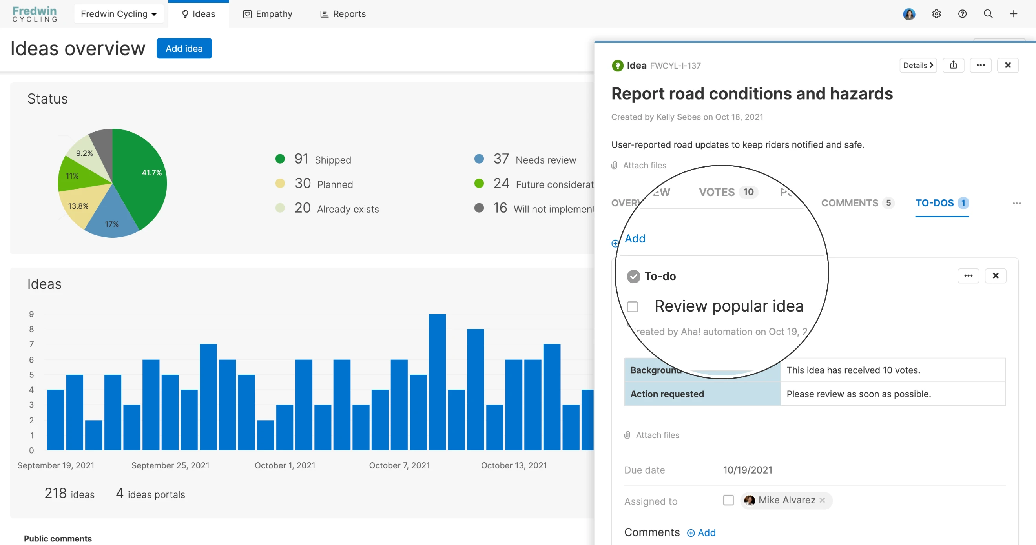Tick checkbox beside Mike Alvarez assignee

(x=728, y=500)
